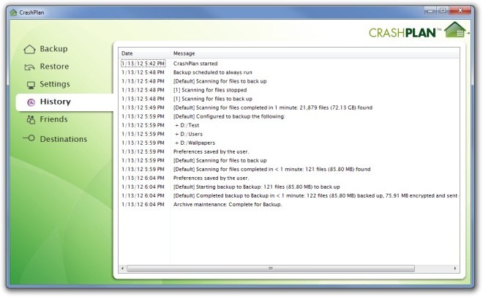This screenshot has height=297, width=483.
Task: Select the '1/13/12 5:42 PM' date cell
Action: tap(143, 64)
